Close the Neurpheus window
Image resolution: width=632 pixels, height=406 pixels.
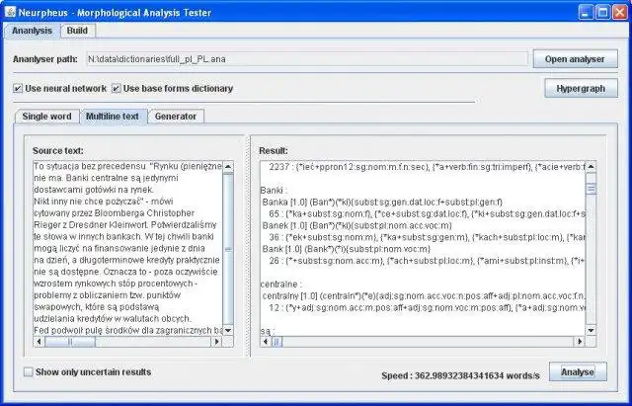(x=620, y=12)
